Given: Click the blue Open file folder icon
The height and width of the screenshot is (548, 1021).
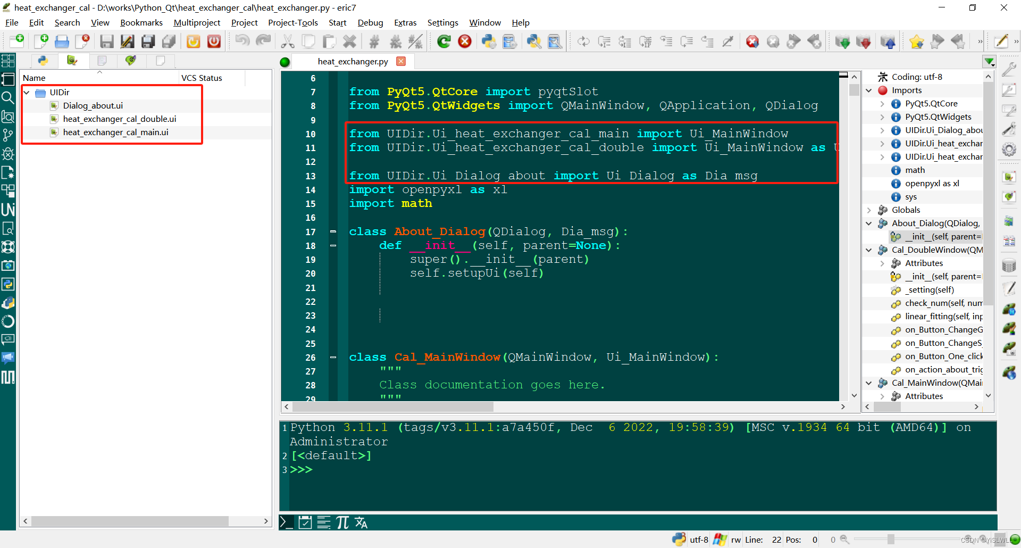Looking at the screenshot, I should coord(62,41).
